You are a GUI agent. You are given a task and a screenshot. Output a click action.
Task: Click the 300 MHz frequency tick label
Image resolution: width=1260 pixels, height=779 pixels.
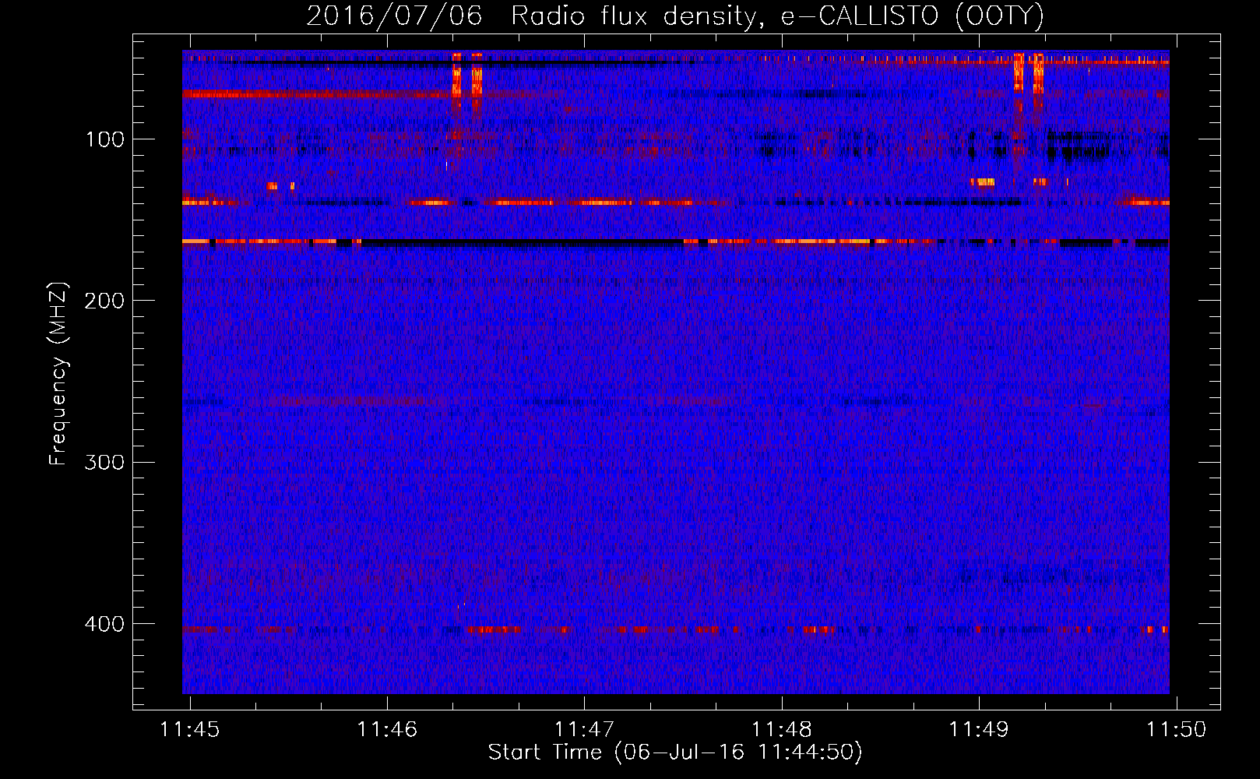pyautogui.click(x=104, y=463)
